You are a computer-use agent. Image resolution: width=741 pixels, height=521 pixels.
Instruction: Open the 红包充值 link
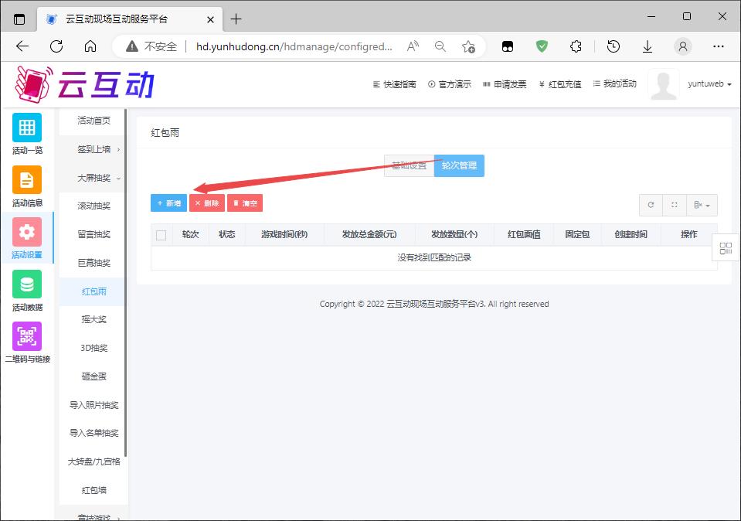pyautogui.click(x=560, y=84)
